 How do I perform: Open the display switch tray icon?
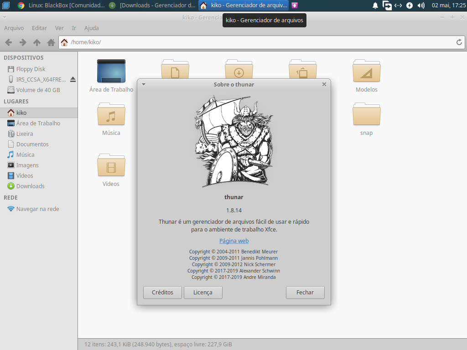(x=387, y=5)
